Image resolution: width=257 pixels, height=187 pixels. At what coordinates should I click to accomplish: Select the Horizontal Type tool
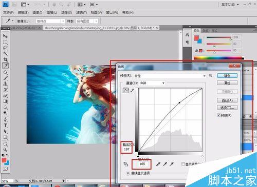[x=5, y=126]
